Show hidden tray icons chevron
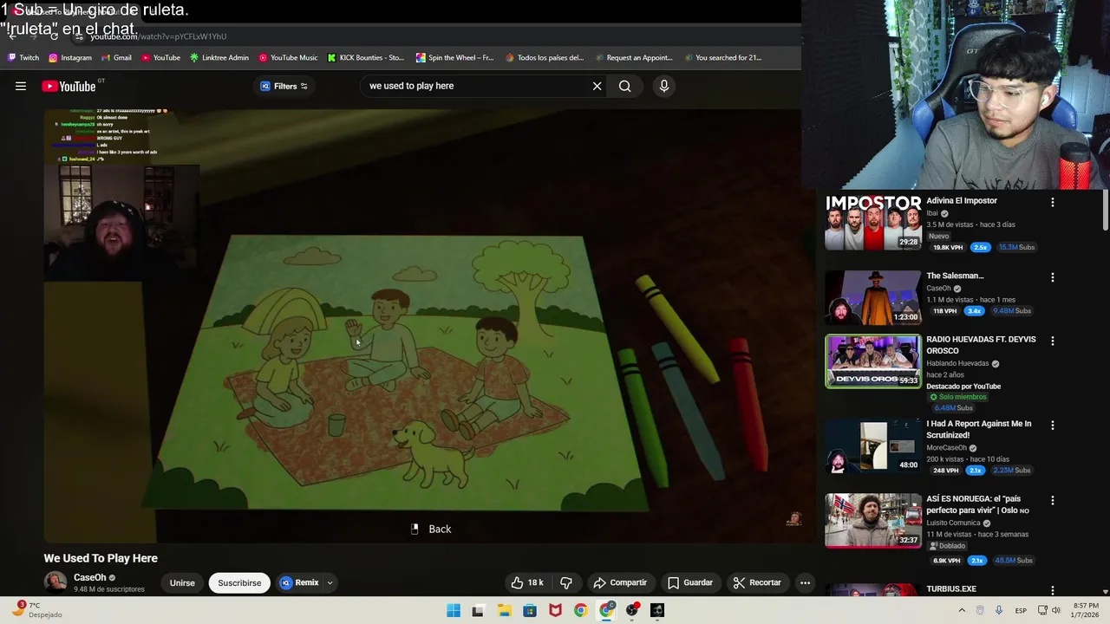This screenshot has height=624, width=1110. 961,610
